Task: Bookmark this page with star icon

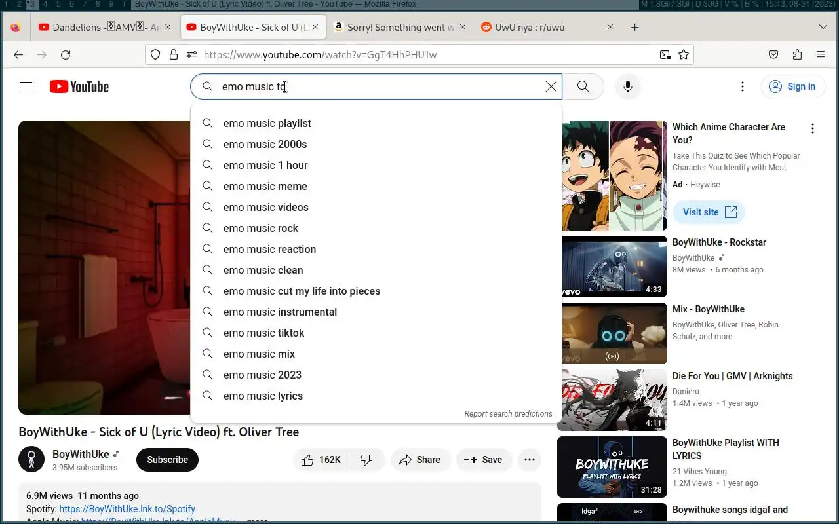Action: click(x=684, y=55)
